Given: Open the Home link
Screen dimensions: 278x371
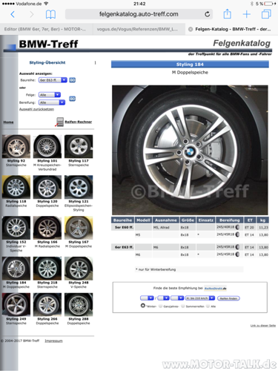Looking at the screenshot, I should point(8,122).
